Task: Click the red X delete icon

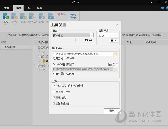Action: pyautogui.click(x=59, y=14)
